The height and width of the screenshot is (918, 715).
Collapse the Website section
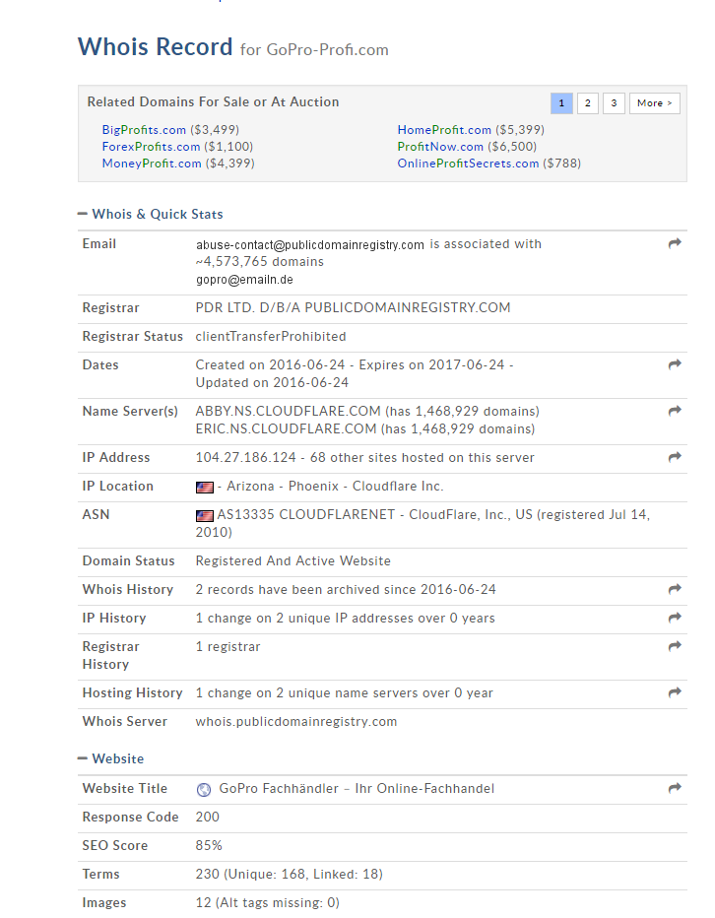click(x=110, y=758)
